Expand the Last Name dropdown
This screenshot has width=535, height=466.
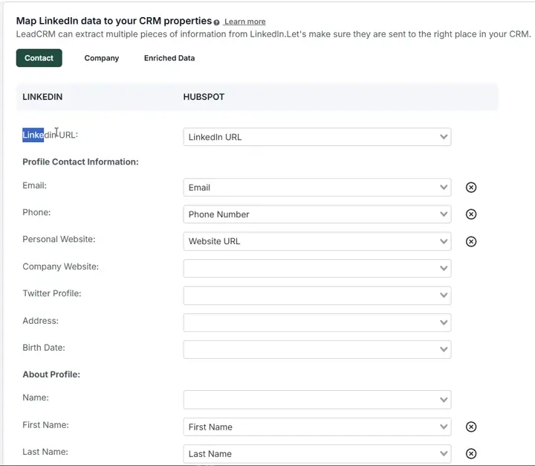(317, 453)
